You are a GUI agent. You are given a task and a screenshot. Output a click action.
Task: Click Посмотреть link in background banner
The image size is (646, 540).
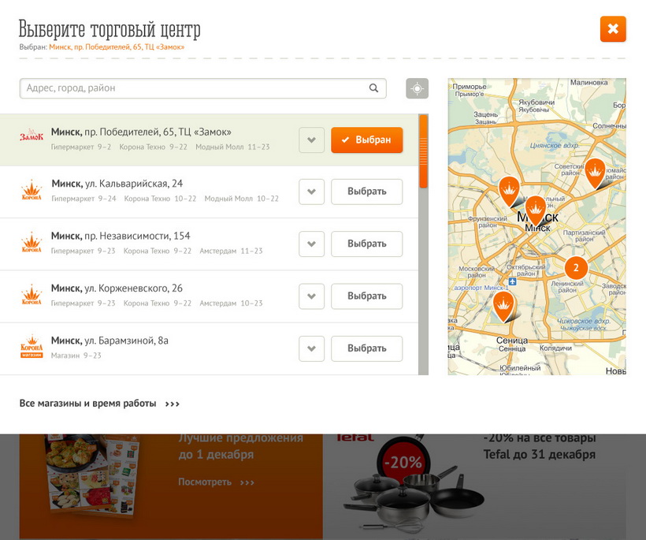(217, 482)
